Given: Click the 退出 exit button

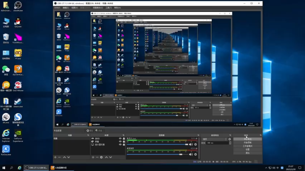Looking at the screenshot, I should pyautogui.click(x=247, y=153).
